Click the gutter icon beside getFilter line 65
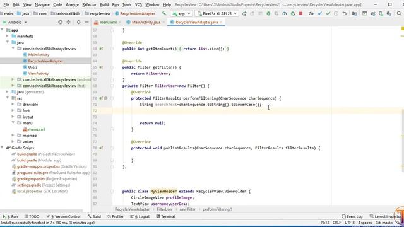Viewport: 404px width, 227px height. click(x=101, y=67)
